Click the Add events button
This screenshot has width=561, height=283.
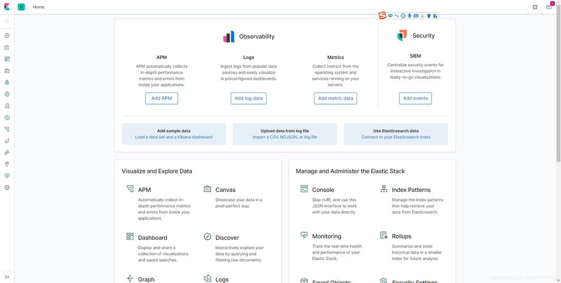click(416, 98)
